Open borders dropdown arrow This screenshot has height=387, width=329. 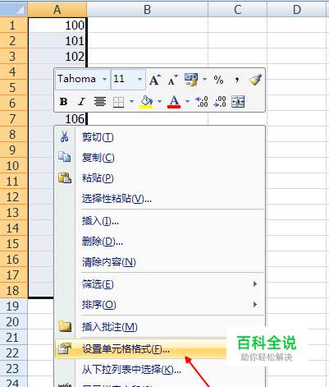coord(131,102)
